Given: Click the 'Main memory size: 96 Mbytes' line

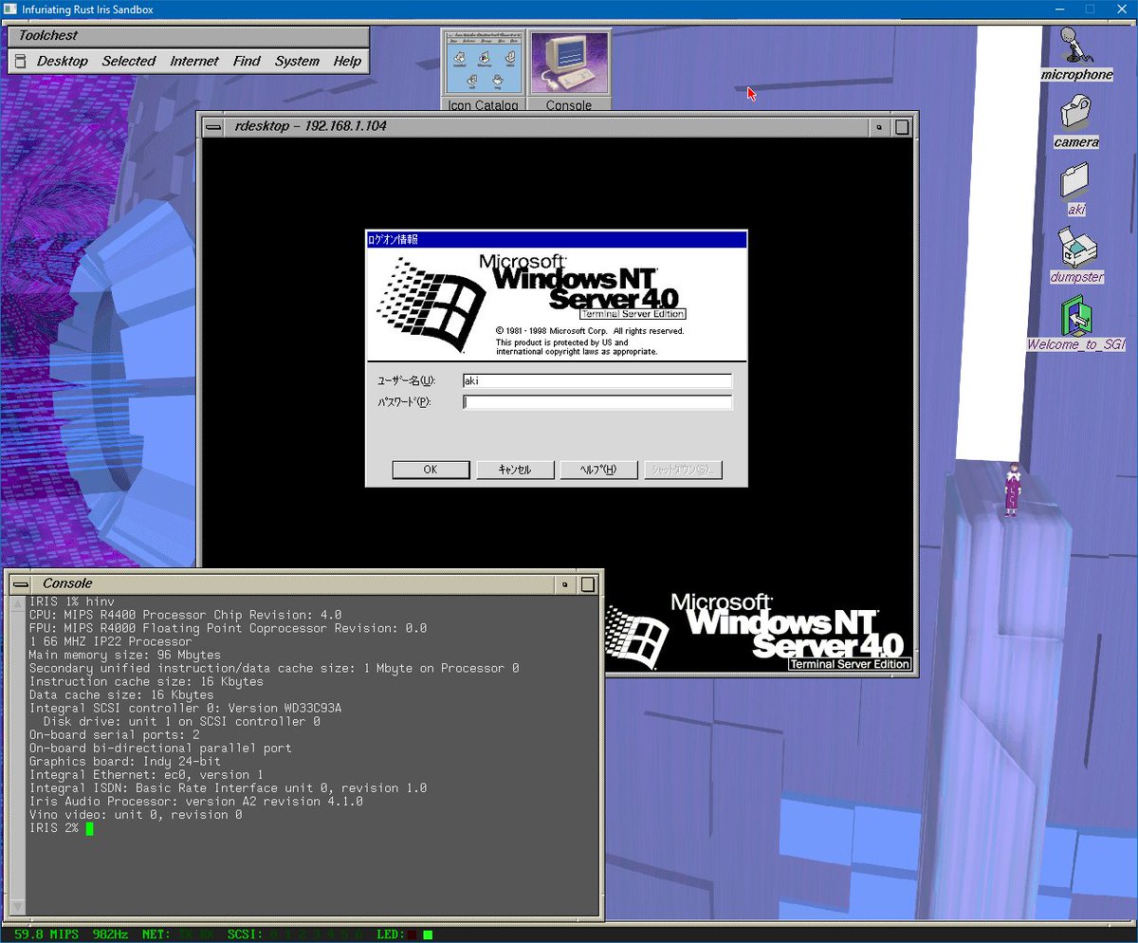Looking at the screenshot, I should [x=124, y=655].
